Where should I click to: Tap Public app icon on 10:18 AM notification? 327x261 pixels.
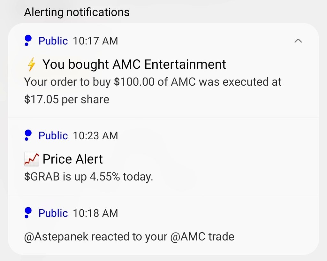(x=28, y=213)
